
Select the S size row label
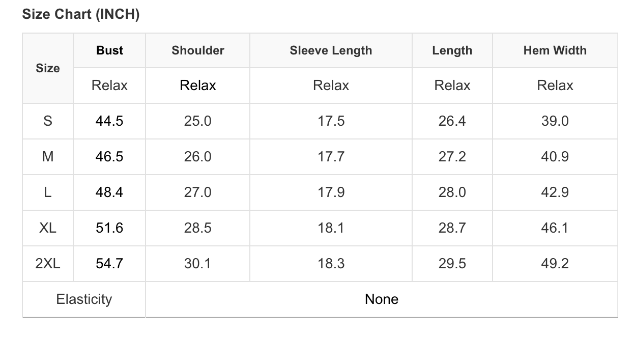point(48,121)
